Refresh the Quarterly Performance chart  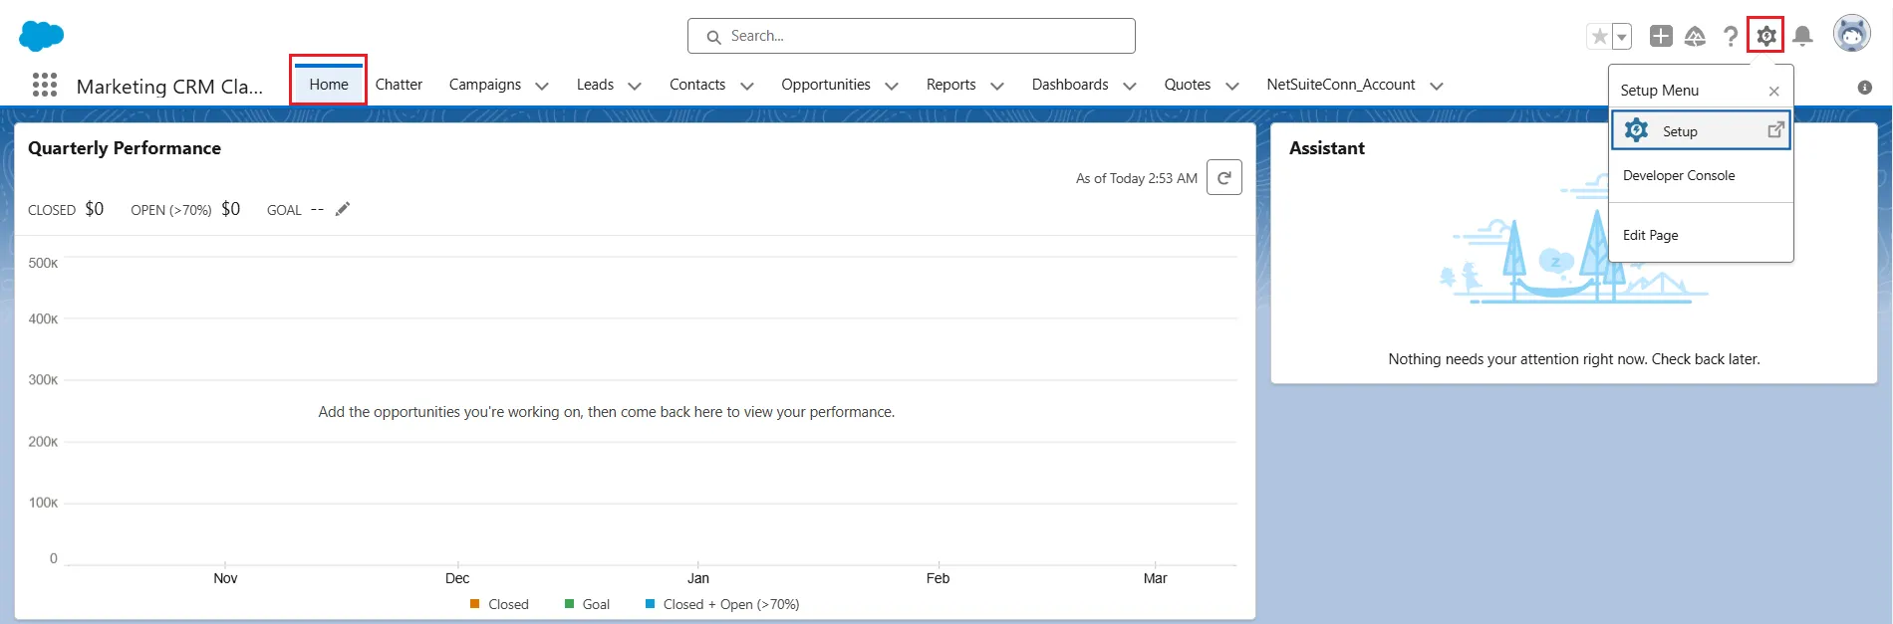1223,178
